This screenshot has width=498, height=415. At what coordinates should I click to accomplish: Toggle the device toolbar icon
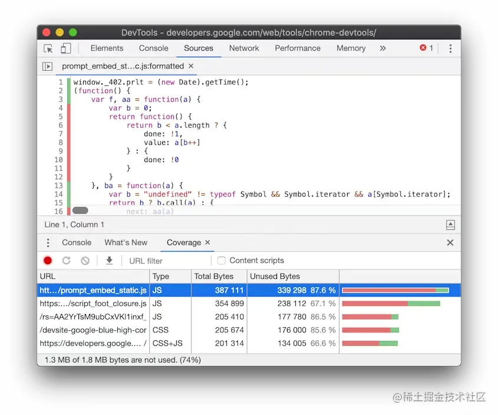[65, 48]
